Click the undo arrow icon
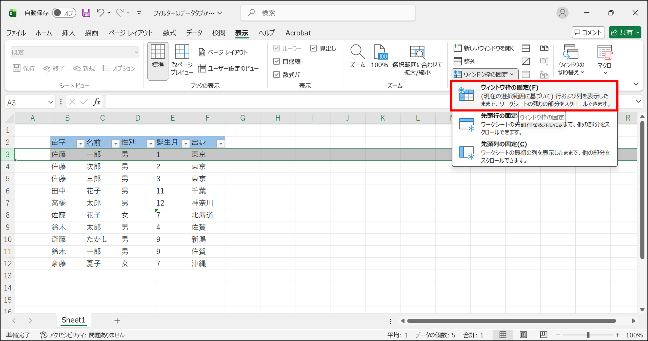This screenshot has height=341, width=648. [x=100, y=12]
